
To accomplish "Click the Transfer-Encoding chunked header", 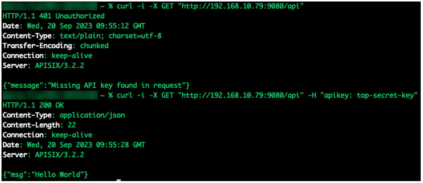I will (x=55, y=46).
